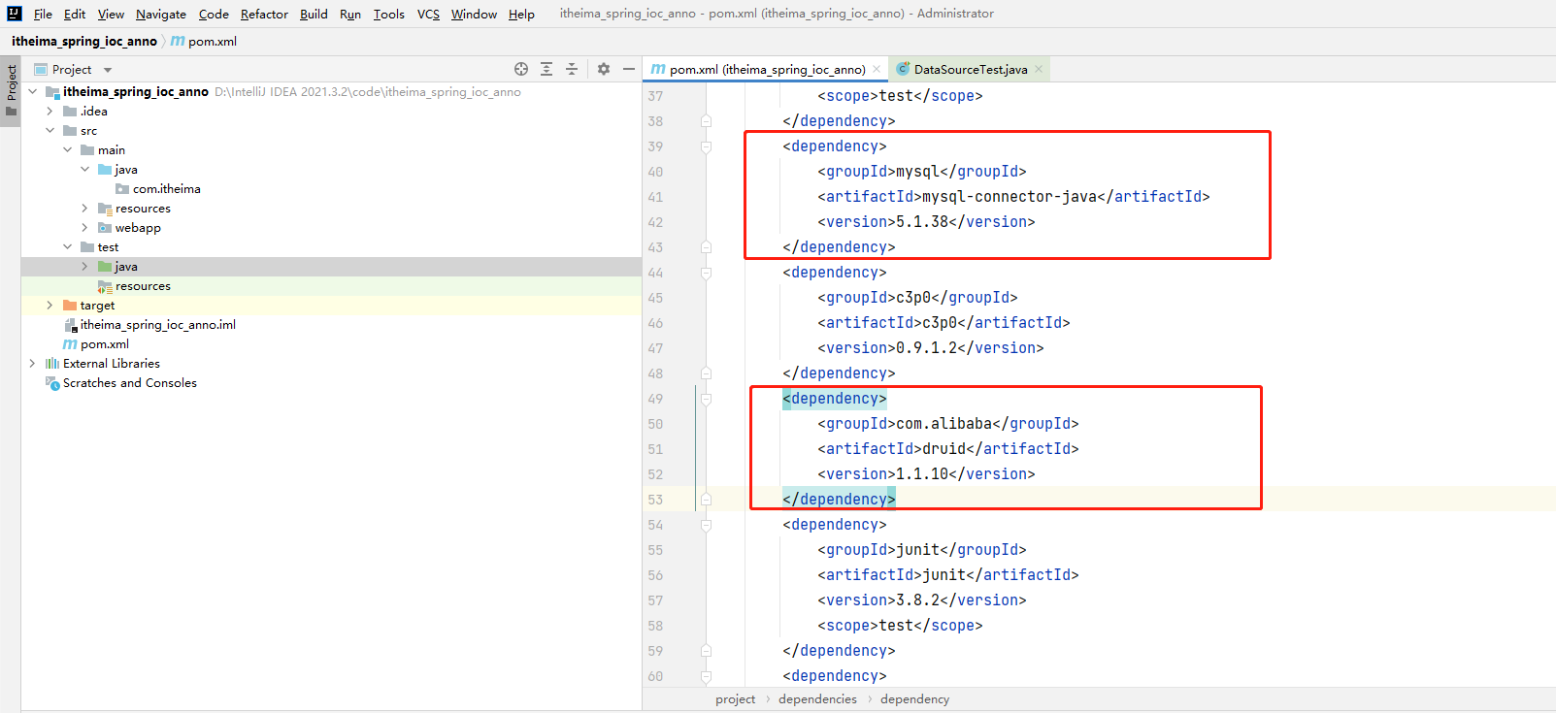Open the Tools menu
The width and height of the screenshot is (1556, 713).
(389, 14)
